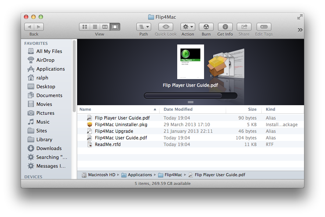The image size is (325, 217).
Task: Sort by Date Modified column header
Action: 193,109
